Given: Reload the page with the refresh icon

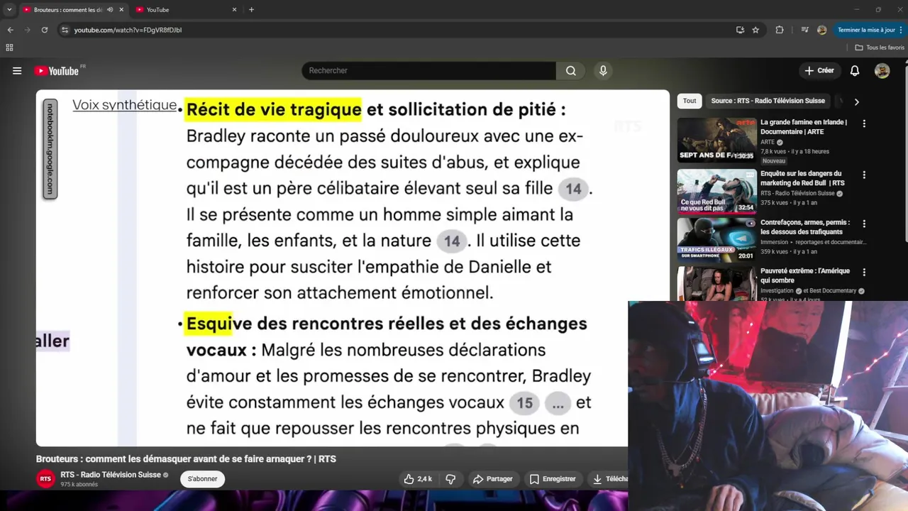Looking at the screenshot, I should pyautogui.click(x=44, y=30).
